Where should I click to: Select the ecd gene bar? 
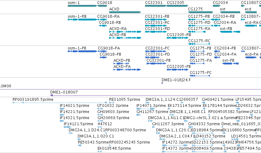pos(251,12)
